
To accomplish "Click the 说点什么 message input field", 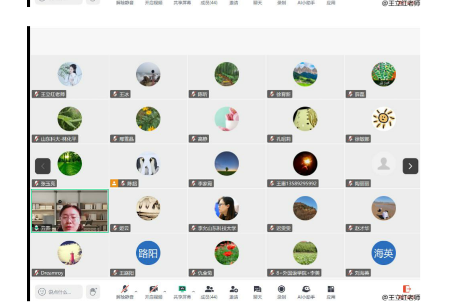I will pyautogui.click(x=59, y=292).
